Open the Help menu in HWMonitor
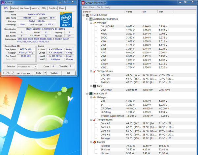The width and height of the screenshot is (198, 155). [x=108, y=8]
